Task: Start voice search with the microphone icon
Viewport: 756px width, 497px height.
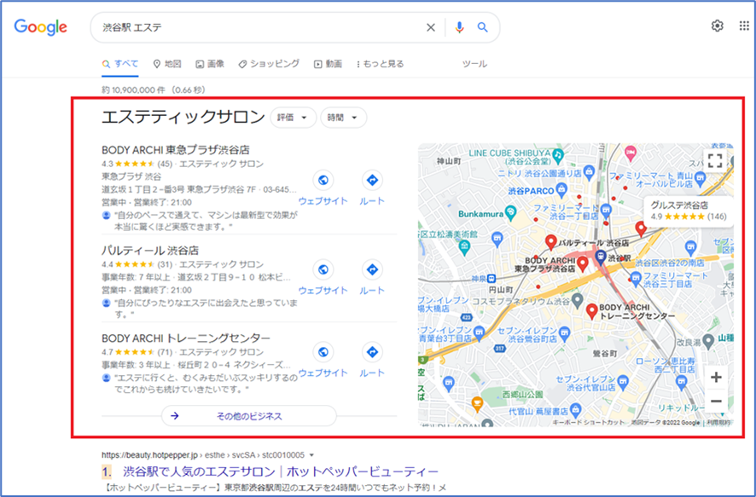Action: coord(459,27)
